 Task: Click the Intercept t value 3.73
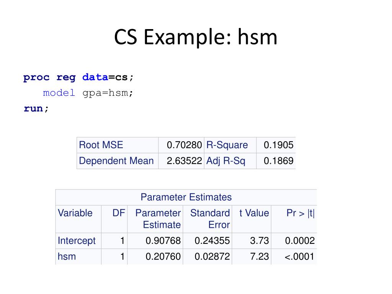(259, 241)
